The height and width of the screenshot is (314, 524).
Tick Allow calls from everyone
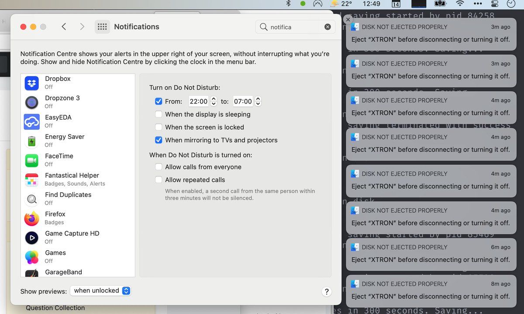pyautogui.click(x=159, y=167)
